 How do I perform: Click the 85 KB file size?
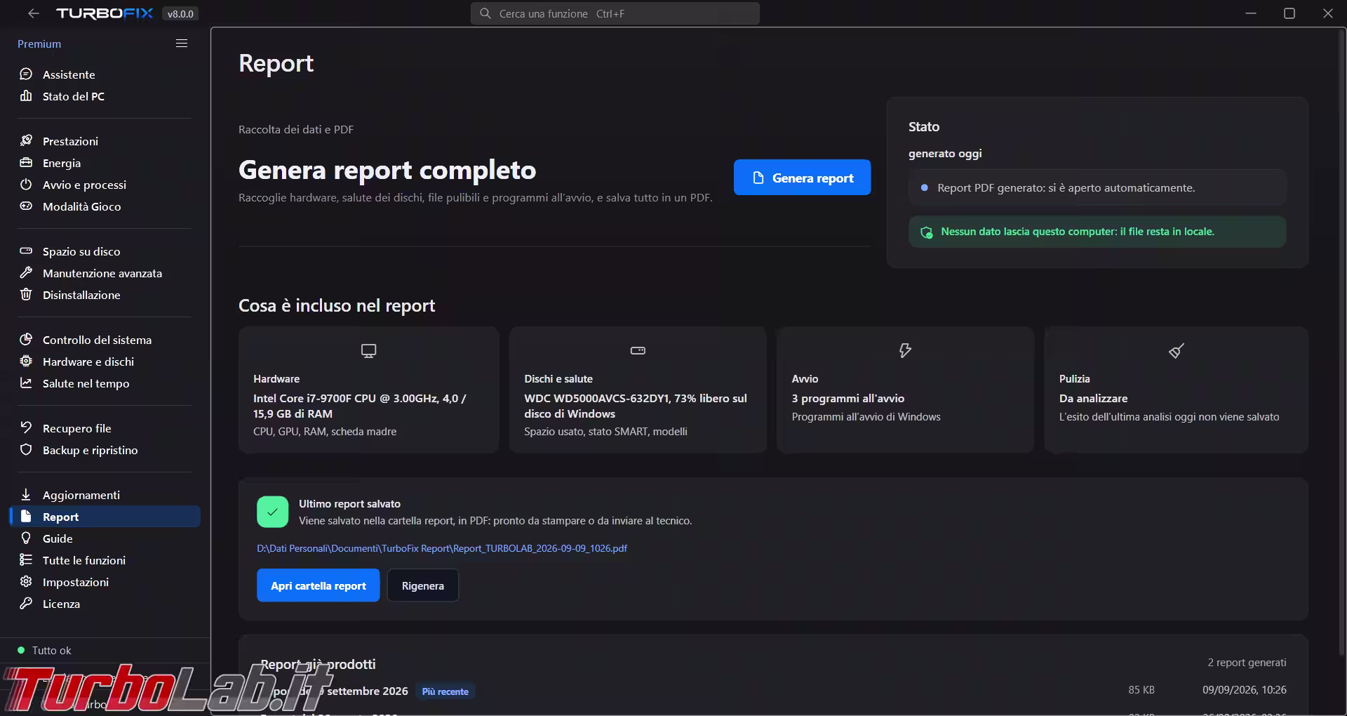point(1141,690)
